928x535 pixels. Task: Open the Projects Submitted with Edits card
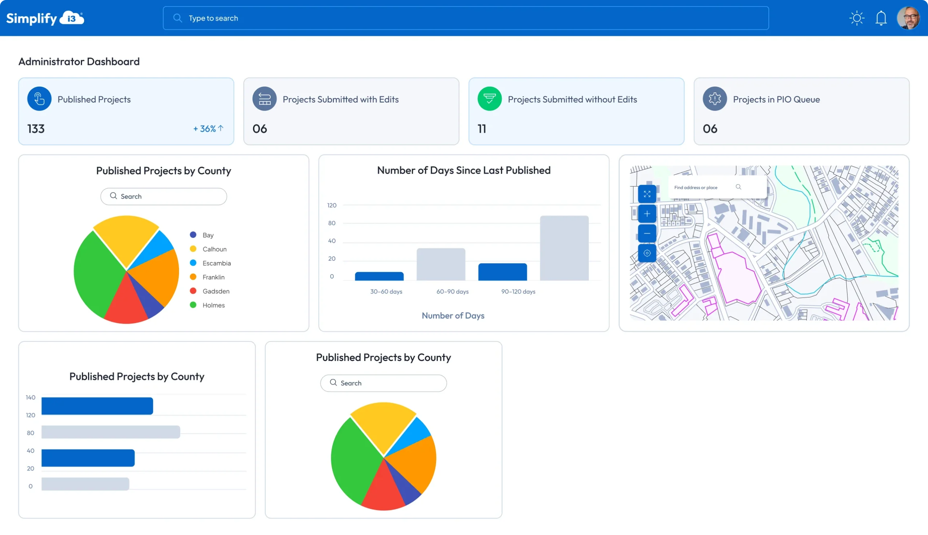pos(351,111)
